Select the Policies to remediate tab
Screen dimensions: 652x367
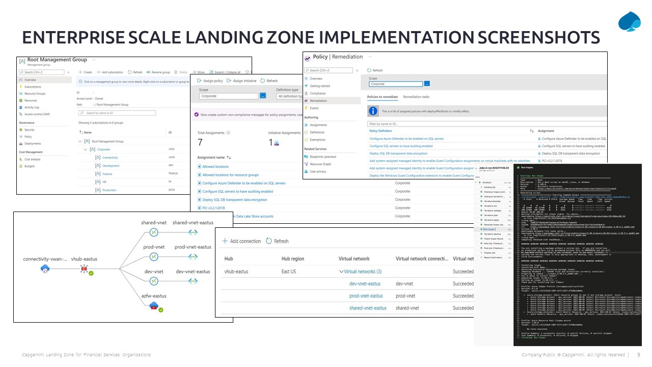pos(383,97)
